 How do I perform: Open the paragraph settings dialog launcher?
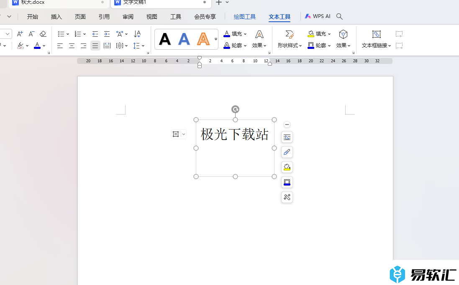tap(148, 53)
